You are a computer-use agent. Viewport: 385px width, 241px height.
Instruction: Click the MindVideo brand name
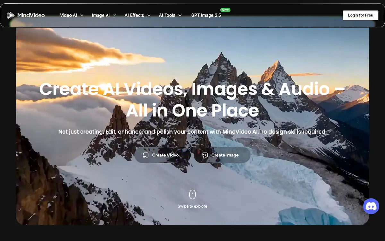pyautogui.click(x=31, y=15)
